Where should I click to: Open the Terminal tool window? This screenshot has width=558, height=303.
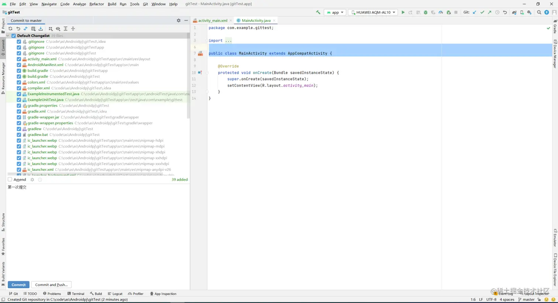coord(76,294)
